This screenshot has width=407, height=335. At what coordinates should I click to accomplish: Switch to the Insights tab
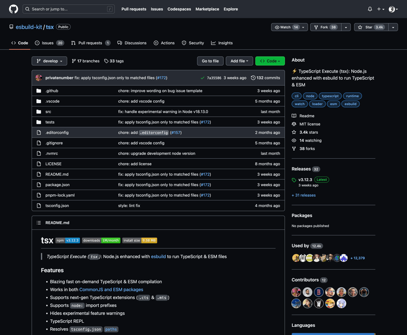tap(222, 43)
